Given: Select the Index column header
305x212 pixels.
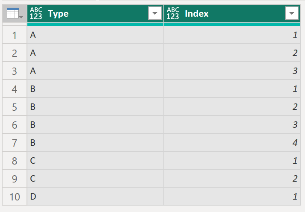Looking at the screenshot, I should (232, 13).
